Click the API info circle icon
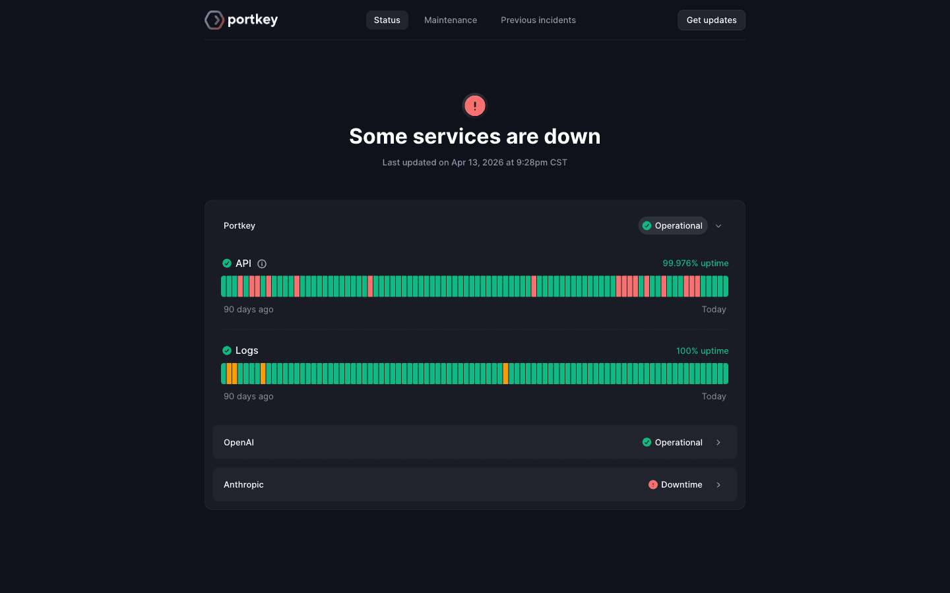Viewport: 950px width, 593px height. (x=262, y=264)
